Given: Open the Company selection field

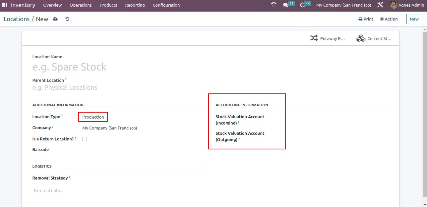Looking at the screenshot, I should [109, 128].
